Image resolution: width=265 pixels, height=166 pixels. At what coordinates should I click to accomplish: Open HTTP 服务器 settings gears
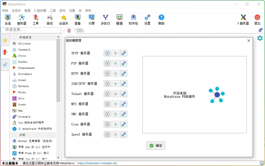pyautogui.click(x=123, y=74)
